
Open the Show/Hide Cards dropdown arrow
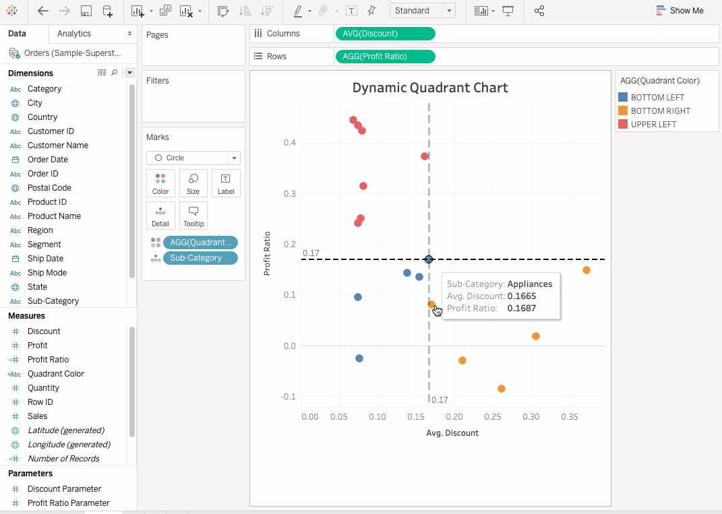click(x=493, y=11)
